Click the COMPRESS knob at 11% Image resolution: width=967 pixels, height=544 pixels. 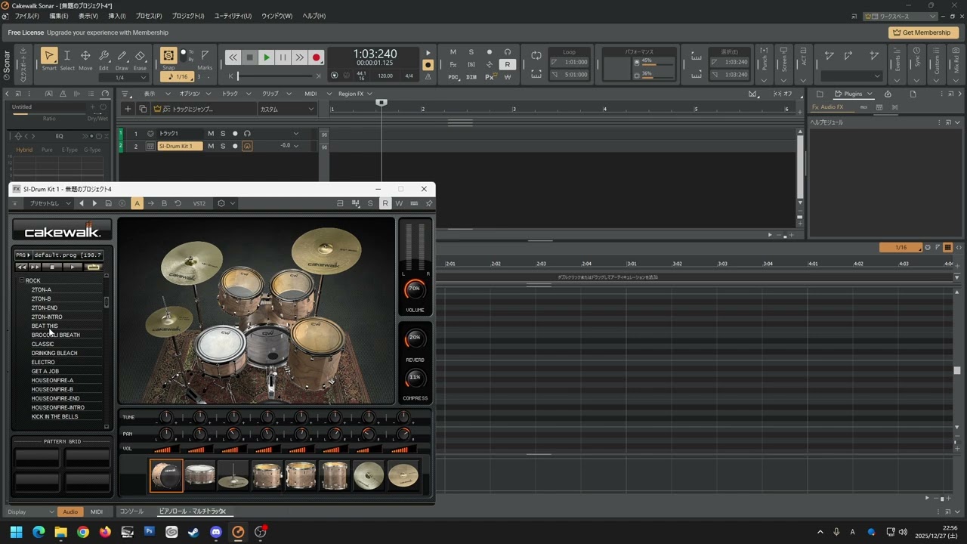pos(415,377)
